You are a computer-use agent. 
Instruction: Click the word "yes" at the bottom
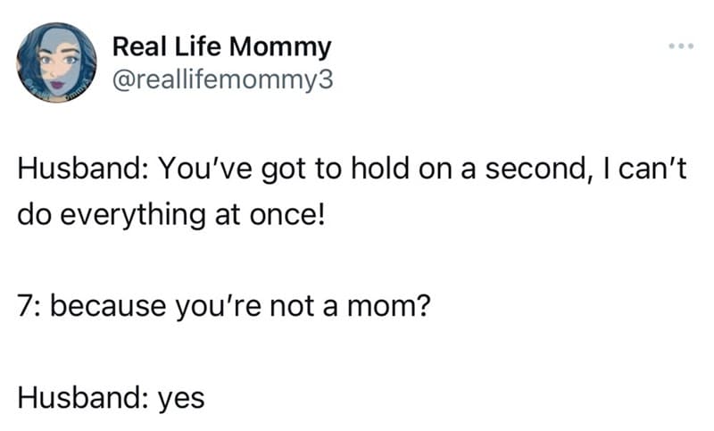[181, 400]
